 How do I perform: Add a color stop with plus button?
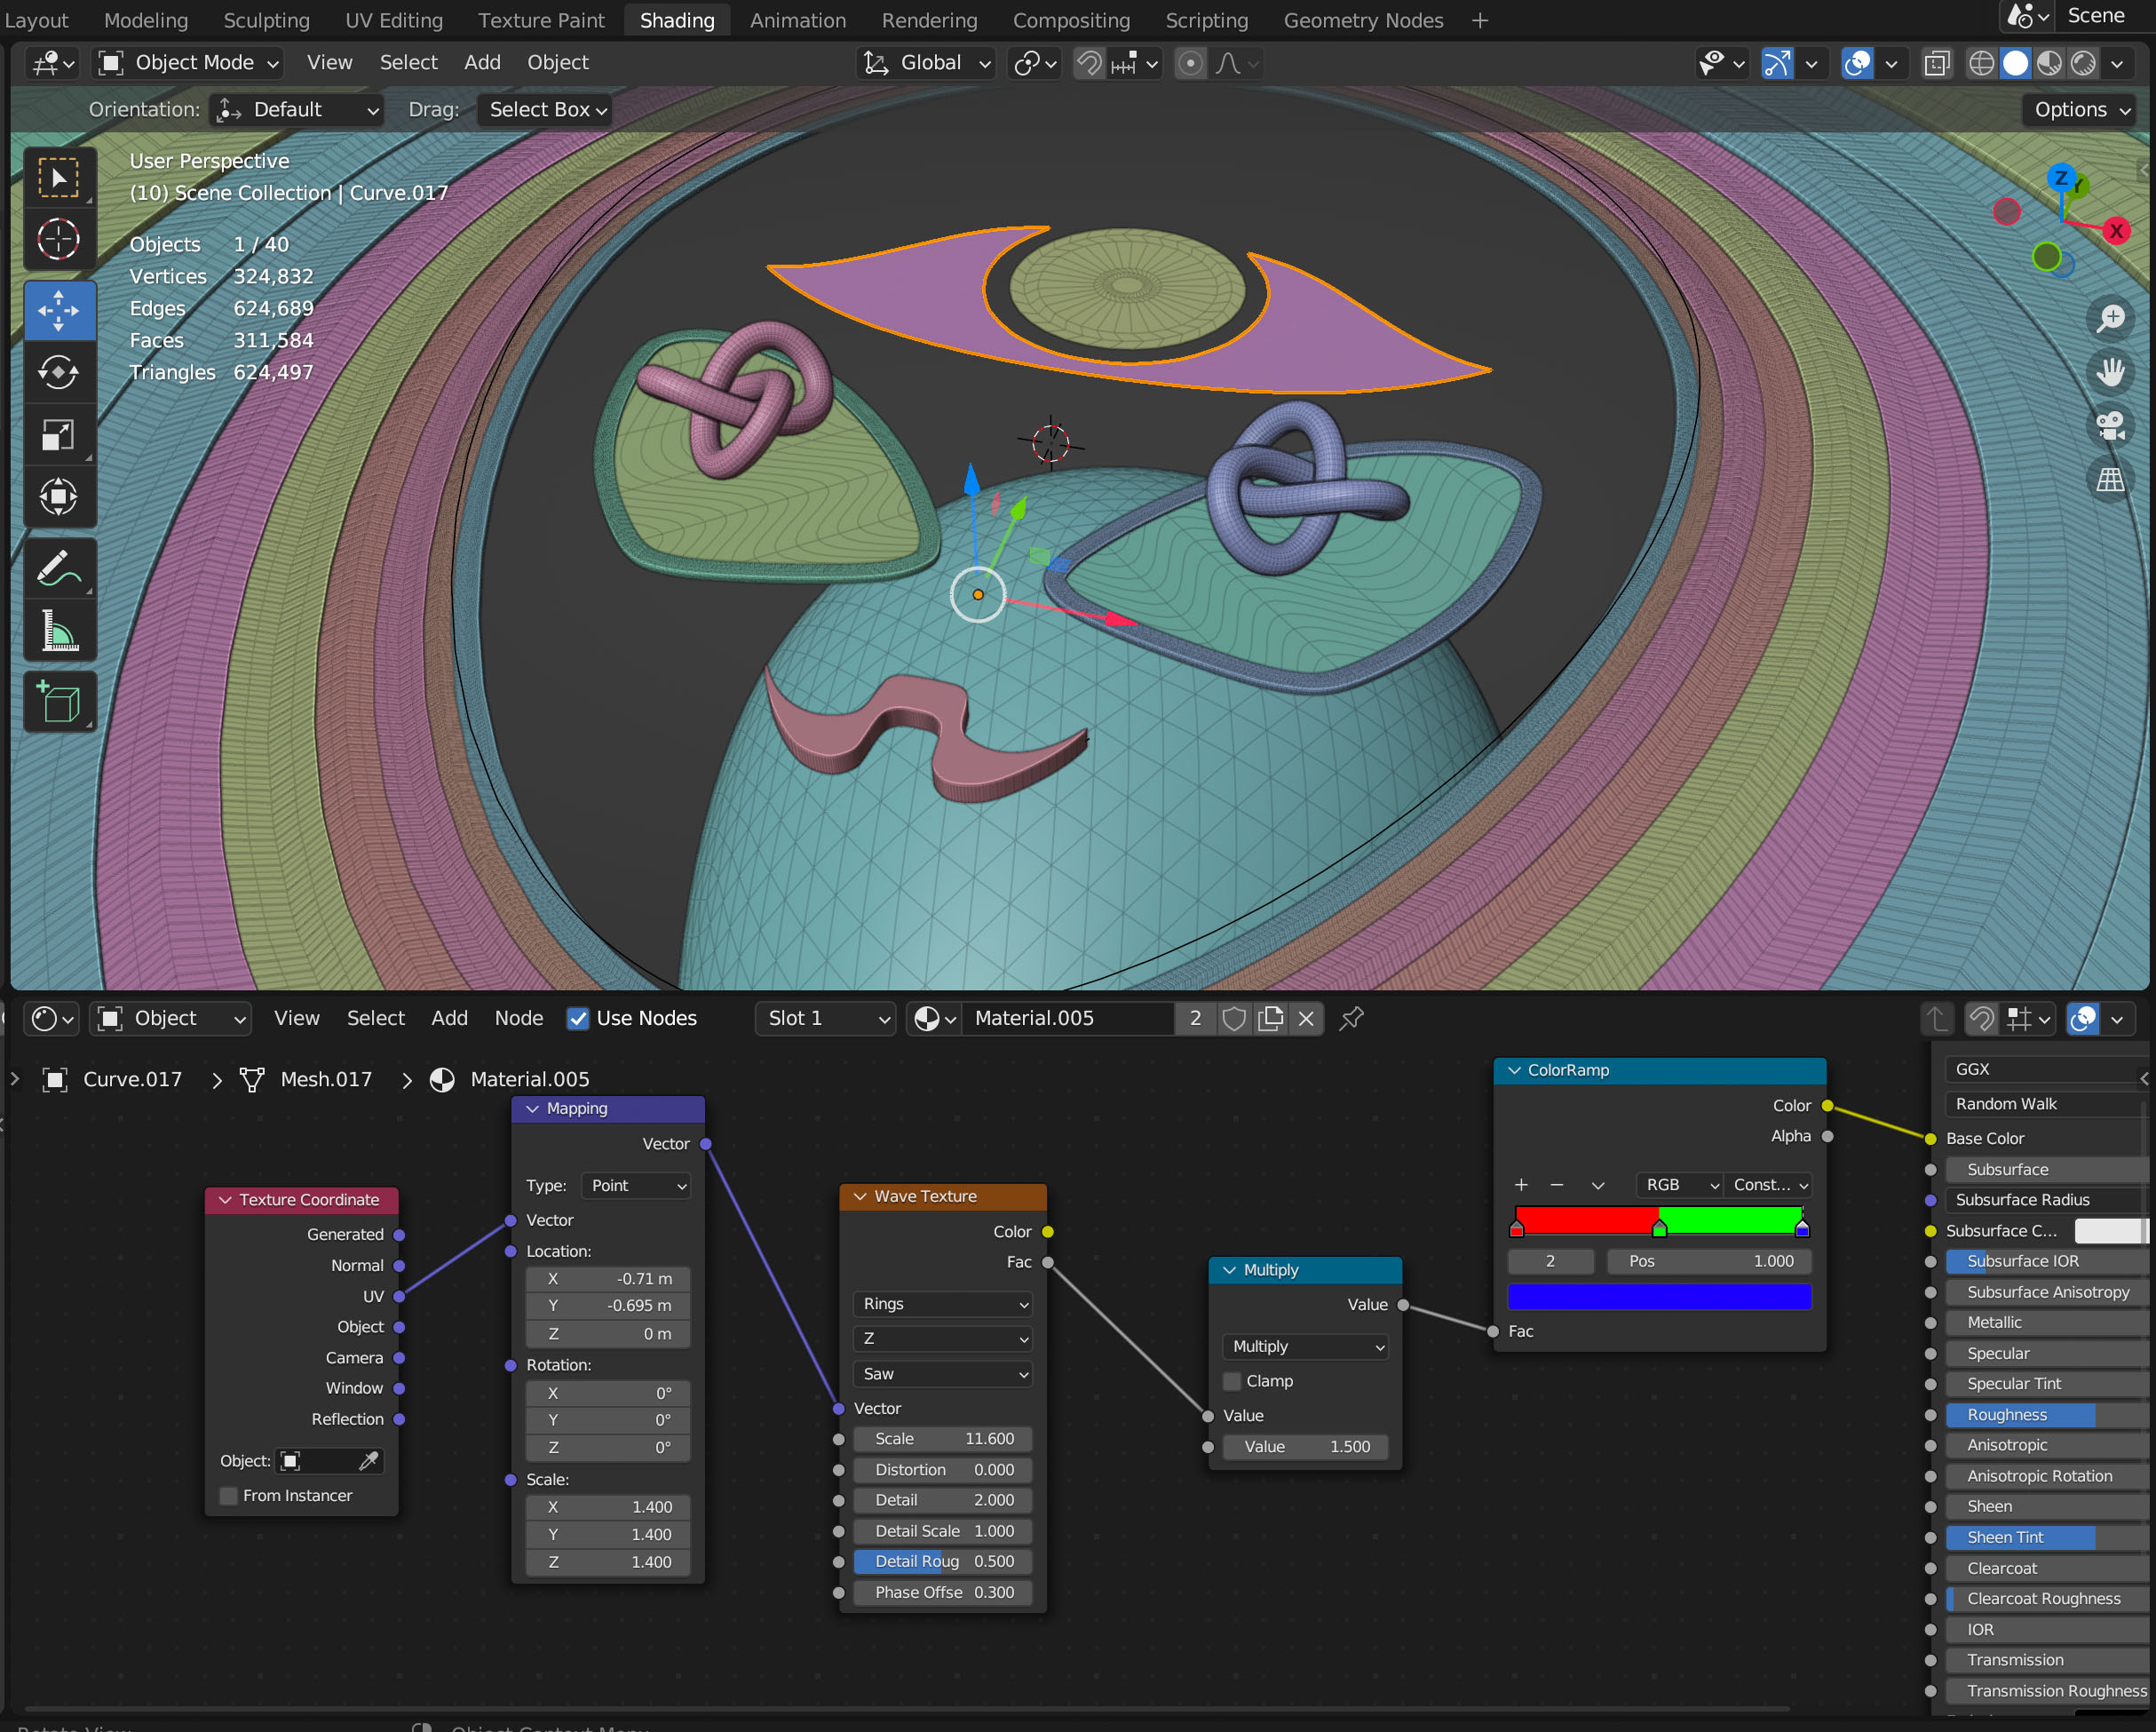pos(1521,1185)
